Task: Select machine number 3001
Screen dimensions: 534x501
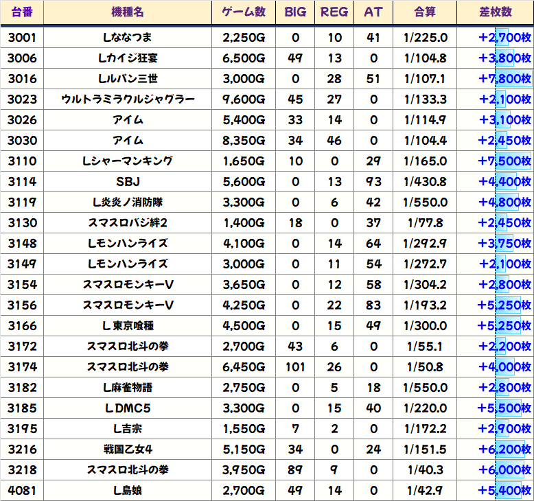Action: (x=22, y=38)
